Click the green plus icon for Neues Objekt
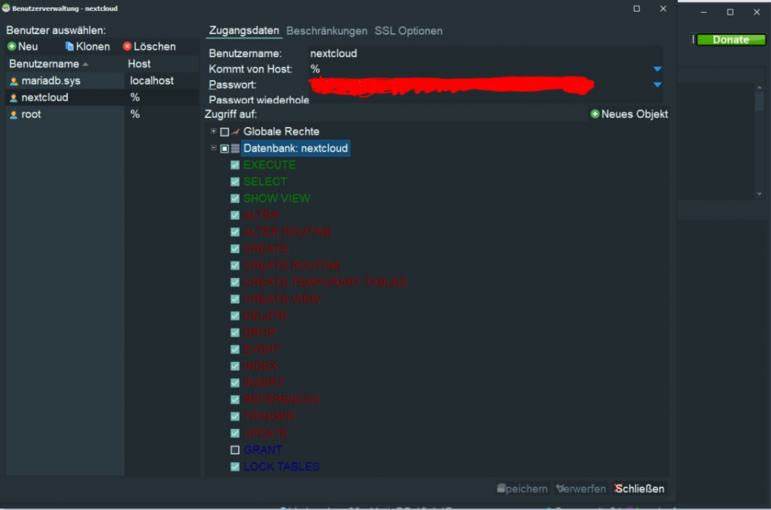The image size is (771, 510). click(x=595, y=114)
